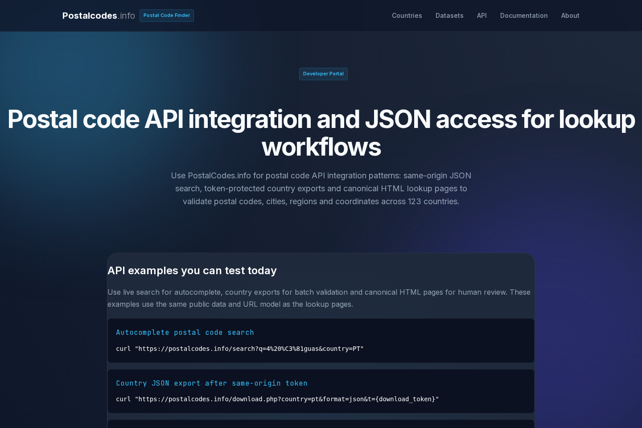This screenshot has height=428, width=642.
Task: Click the "API examples you can test today" heading
Action: pyautogui.click(x=192, y=271)
